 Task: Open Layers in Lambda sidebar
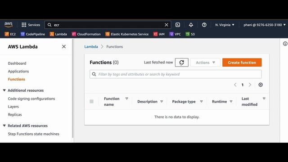click(13, 107)
